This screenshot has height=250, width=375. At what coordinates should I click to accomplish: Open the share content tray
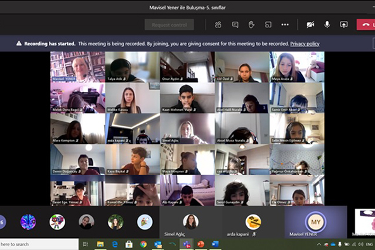[344, 25]
